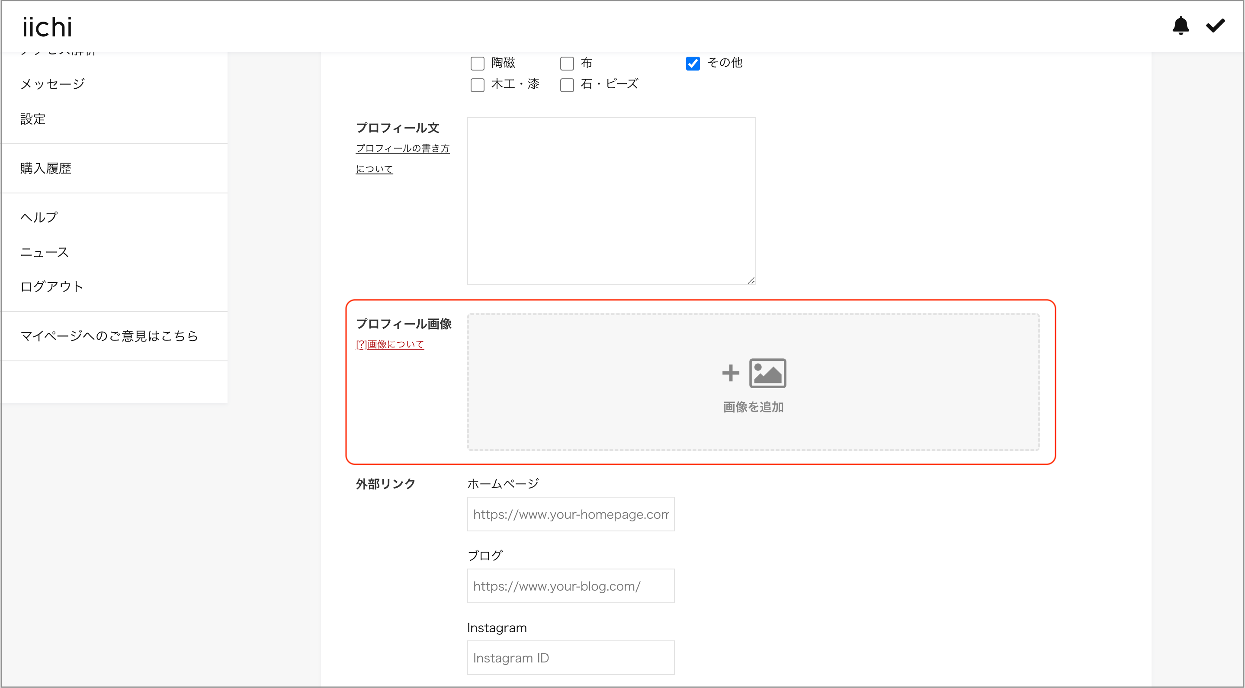Click the add image picture icon

767,373
